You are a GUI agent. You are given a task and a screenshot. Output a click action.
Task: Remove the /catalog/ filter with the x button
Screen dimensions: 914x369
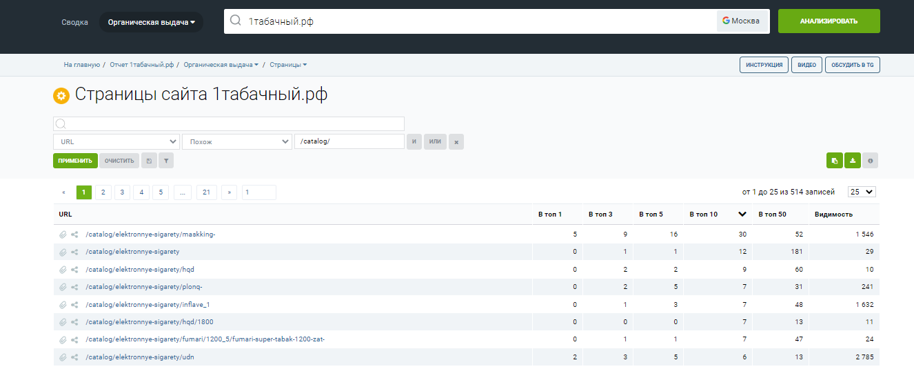click(456, 142)
